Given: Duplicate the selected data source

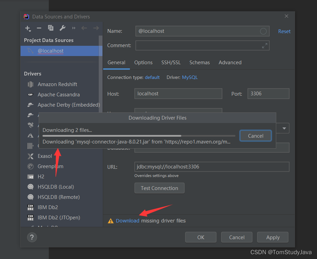Looking at the screenshot, I should (x=50, y=28).
